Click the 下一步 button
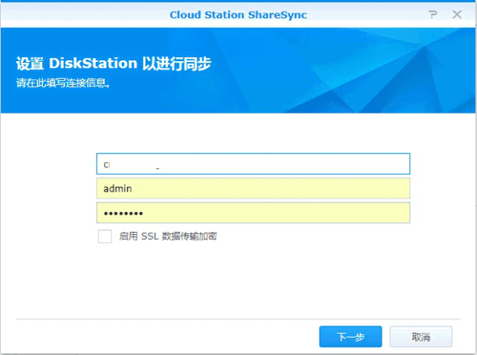 tap(351, 337)
